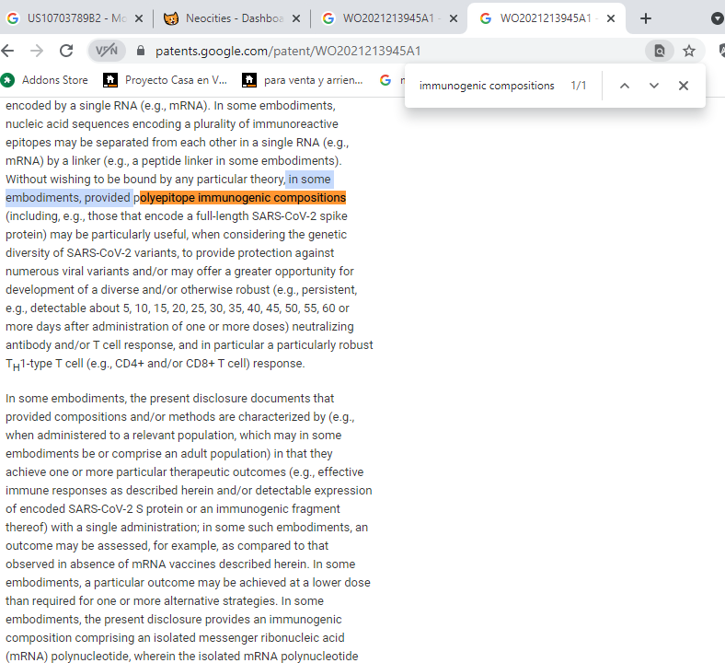Click the padlock site info icon
This screenshot has width=725, height=663.
tap(141, 51)
